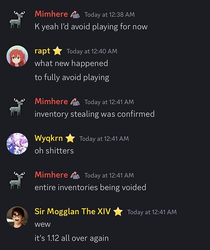Open Sir Mogglan The XIV's avatar
The image size is (210, 250).
pyautogui.click(x=17, y=217)
